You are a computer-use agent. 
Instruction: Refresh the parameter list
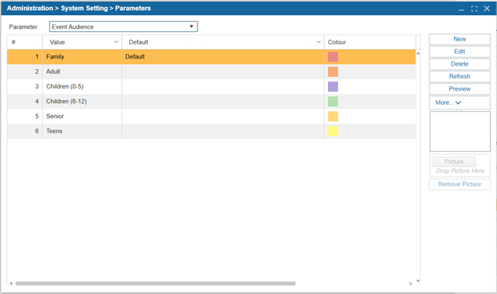point(459,77)
